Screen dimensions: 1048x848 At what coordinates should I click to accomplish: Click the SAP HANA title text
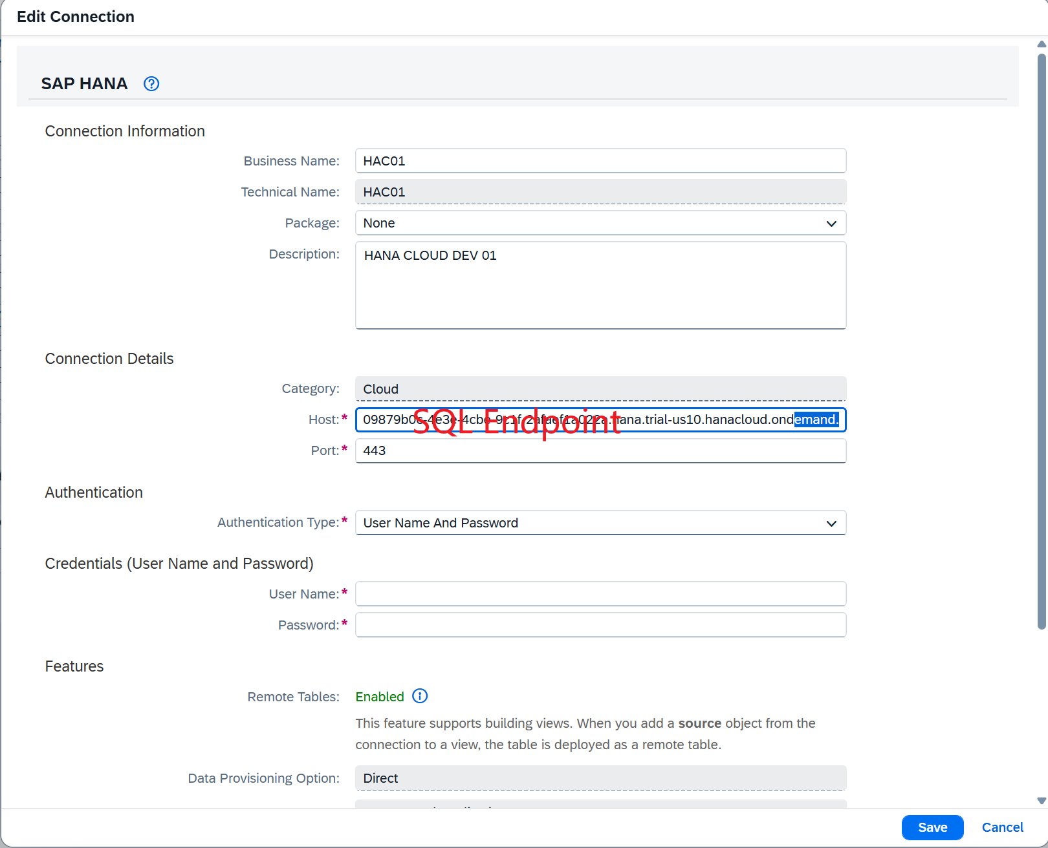(x=84, y=84)
